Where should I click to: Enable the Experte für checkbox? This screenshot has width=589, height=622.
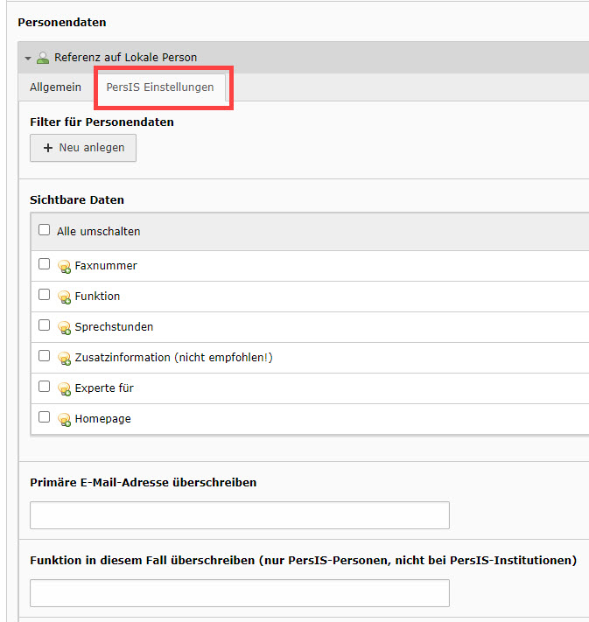pos(45,387)
